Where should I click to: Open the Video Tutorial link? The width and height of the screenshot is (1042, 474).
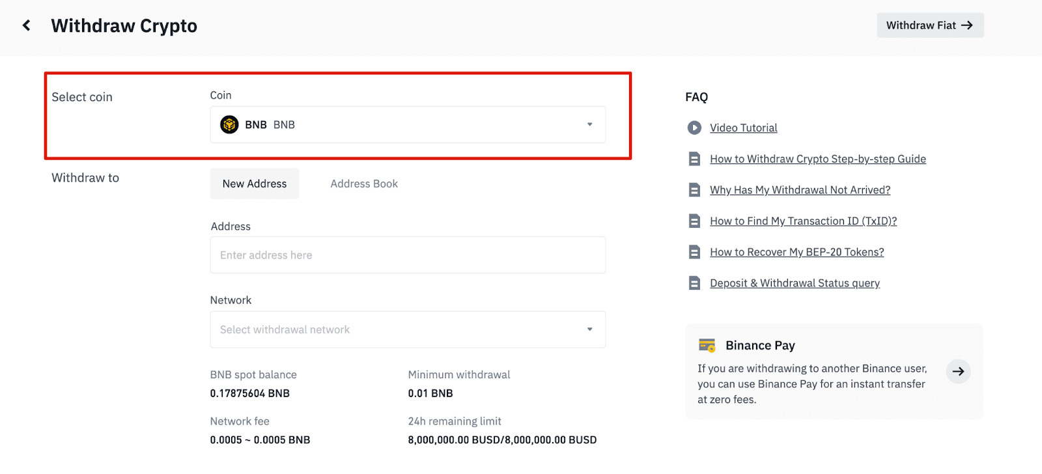point(743,128)
